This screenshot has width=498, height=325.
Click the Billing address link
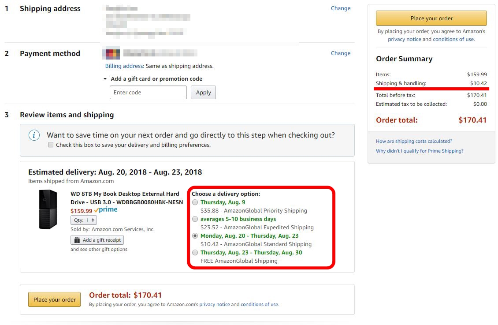(124, 66)
